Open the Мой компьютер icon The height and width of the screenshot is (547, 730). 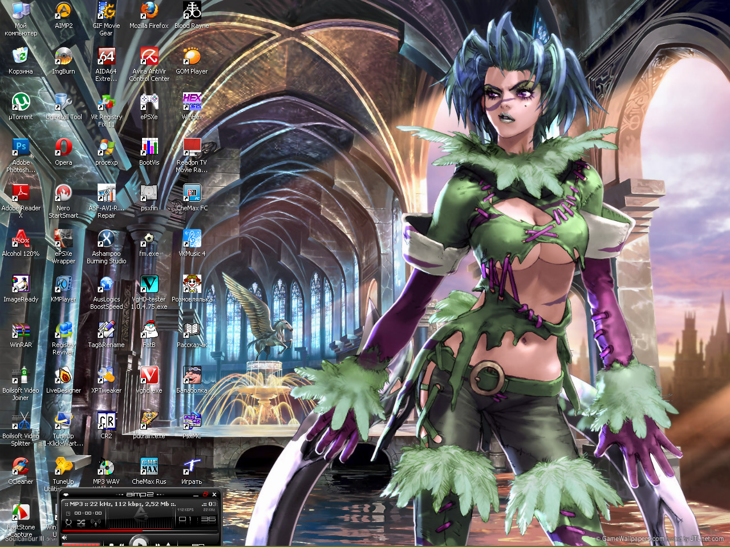point(21,11)
